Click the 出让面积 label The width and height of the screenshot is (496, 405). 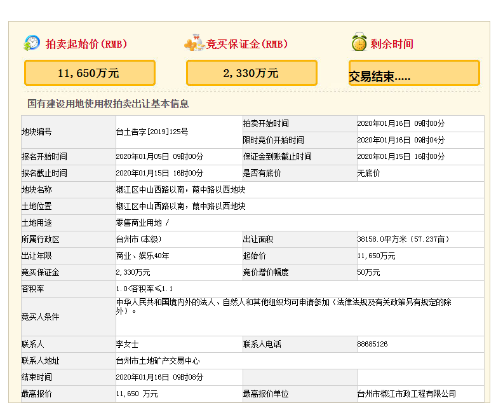click(258, 240)
